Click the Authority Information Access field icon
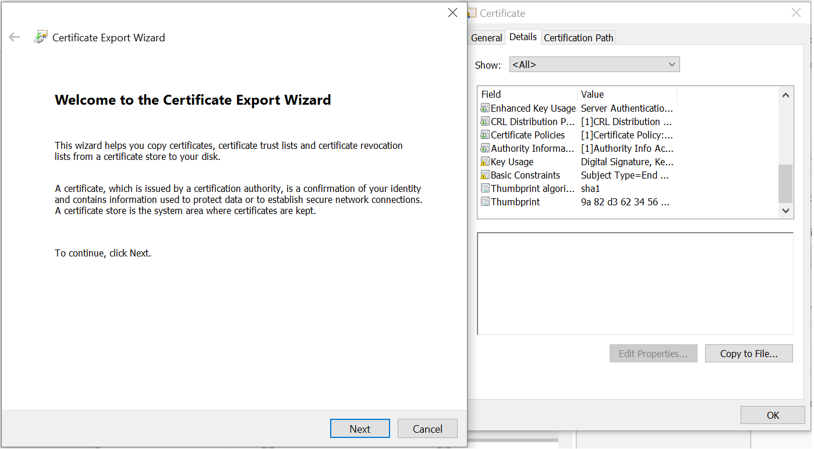This screenshot has height=449, width=814. 485,148
